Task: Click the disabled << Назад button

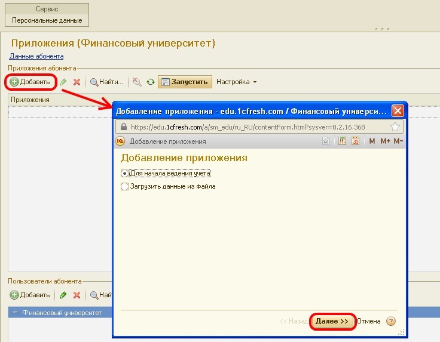Action: click(x=294, y=321)
